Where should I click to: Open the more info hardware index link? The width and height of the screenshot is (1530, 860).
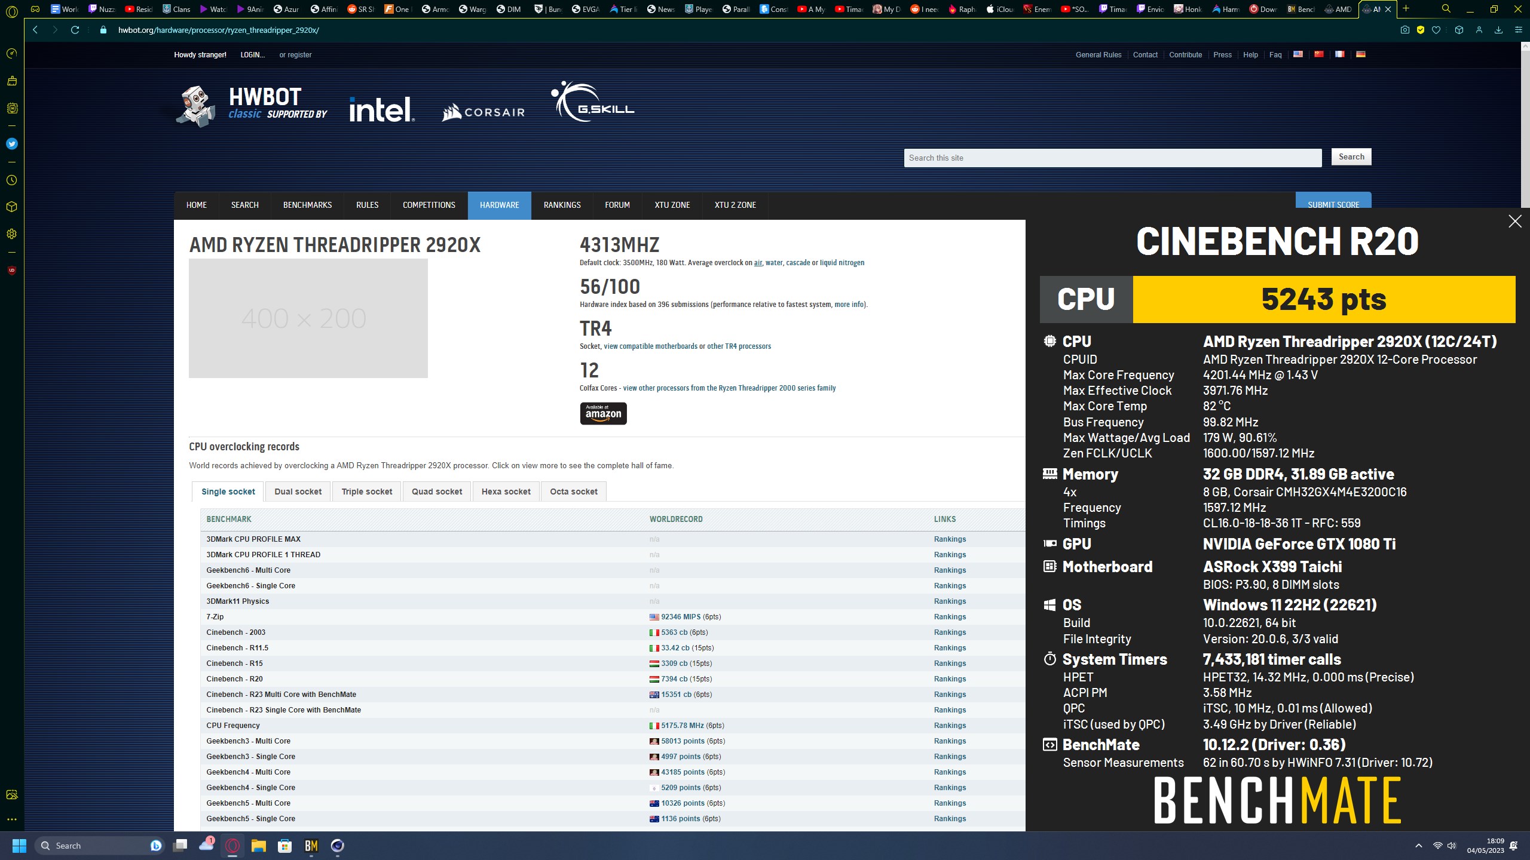coord(849,305)
